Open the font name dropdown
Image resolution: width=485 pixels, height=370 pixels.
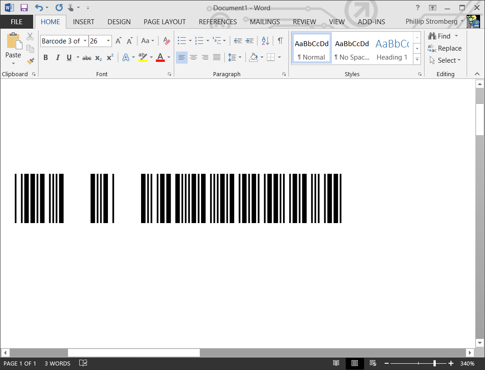click(x=85, y=41)
